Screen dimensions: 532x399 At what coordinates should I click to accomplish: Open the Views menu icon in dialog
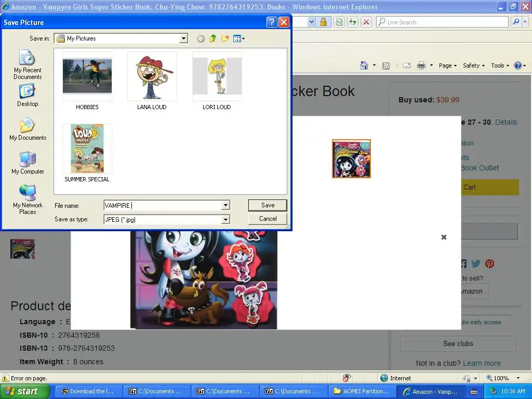(x=239, y=38)
